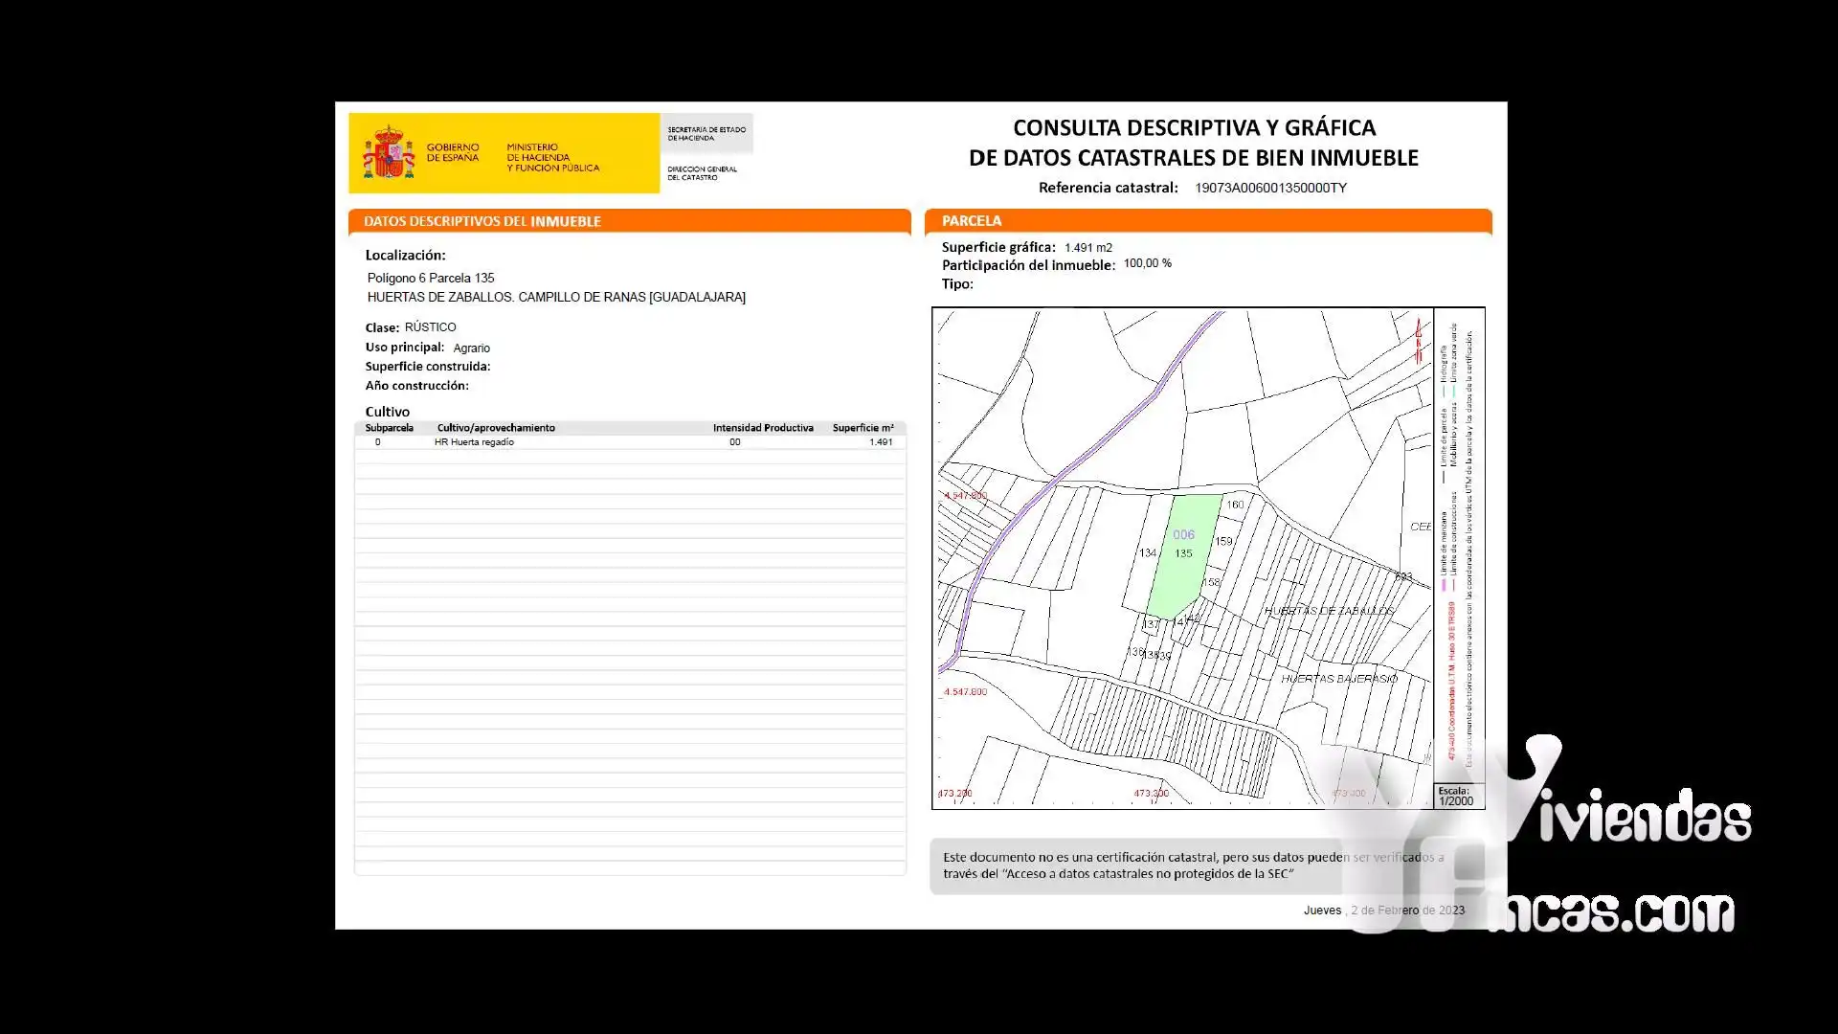Viewport: 1838px width, 1034px height.
Task: Click the 'Año construcción:' label
Action: [x=417, y=386]
